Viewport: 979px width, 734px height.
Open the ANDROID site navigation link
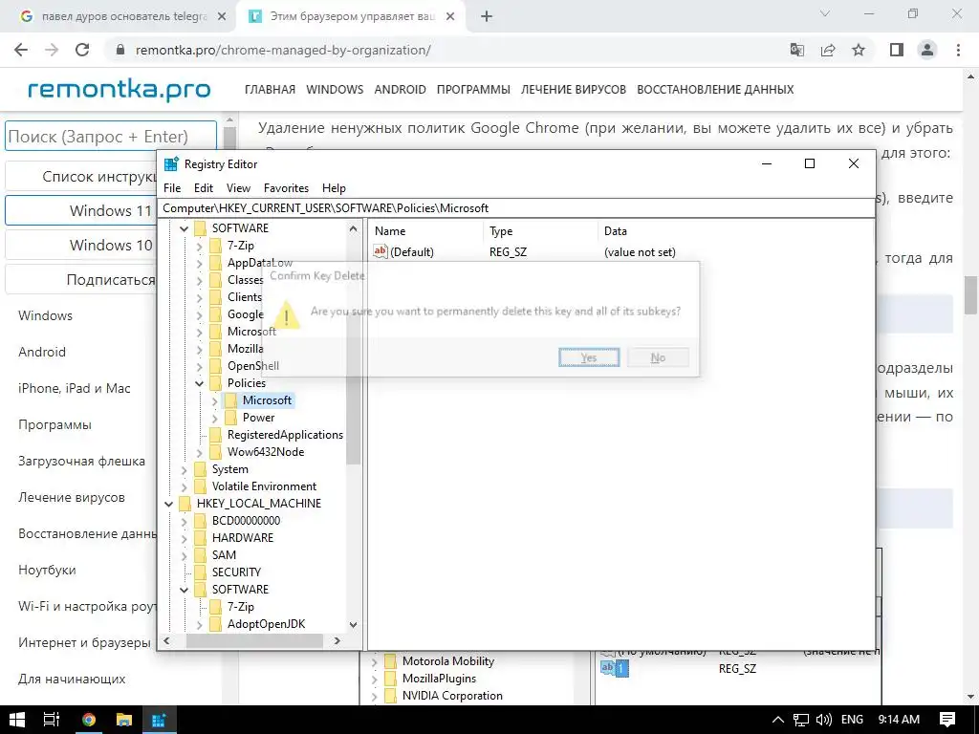[401, 89]
